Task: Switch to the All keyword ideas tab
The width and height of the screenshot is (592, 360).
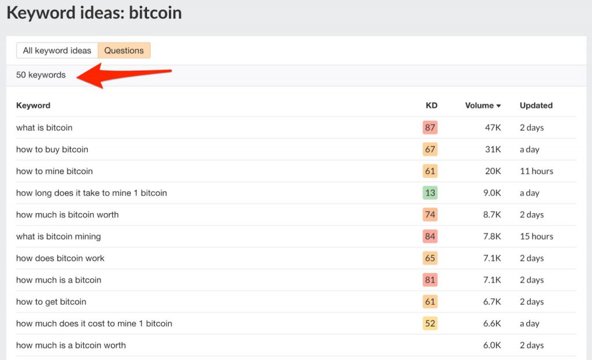Action: click(57, 51)
